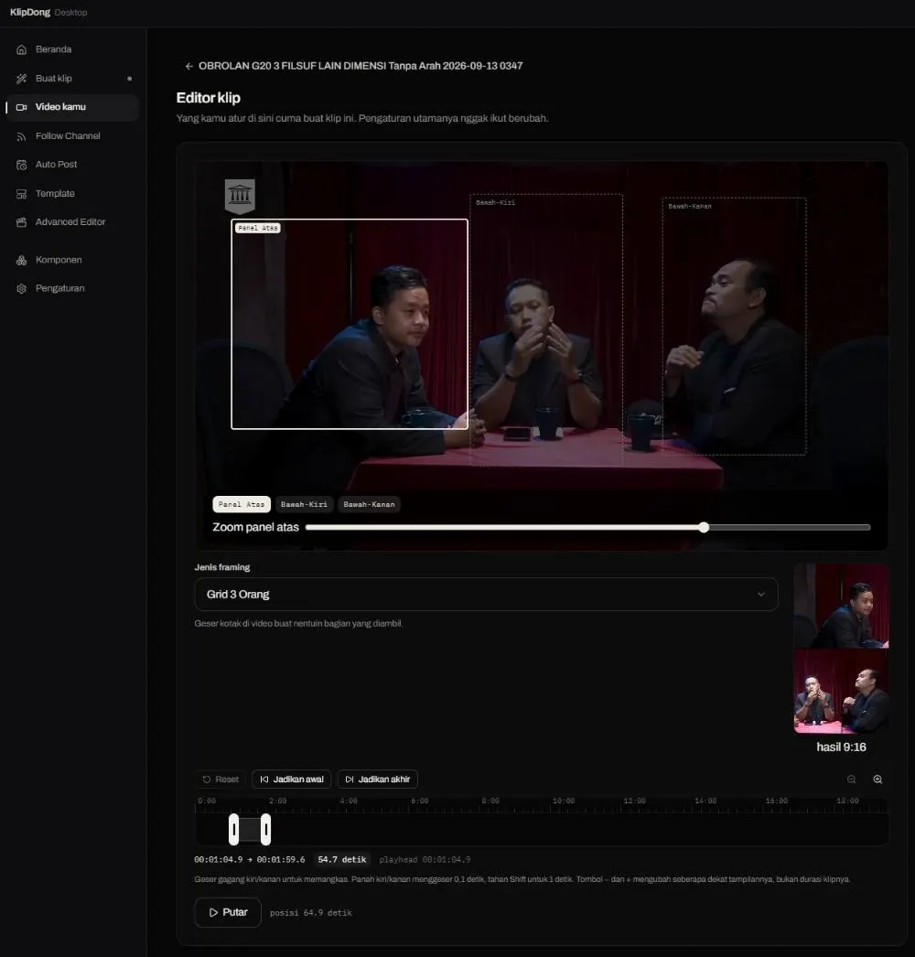Click the hasil 9:16 label

pyautogui.click(x=841, y=747)
